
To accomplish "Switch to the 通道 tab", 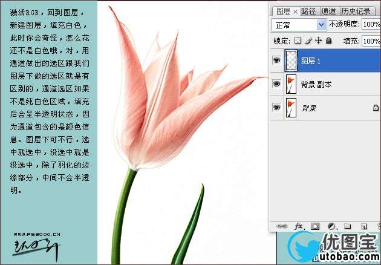I will [x=329, y=11].
